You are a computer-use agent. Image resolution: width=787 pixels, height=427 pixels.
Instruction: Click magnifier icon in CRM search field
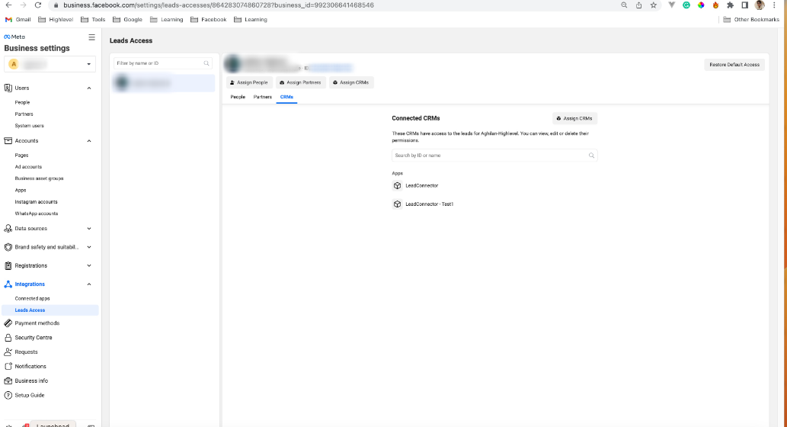coord(591,156)
